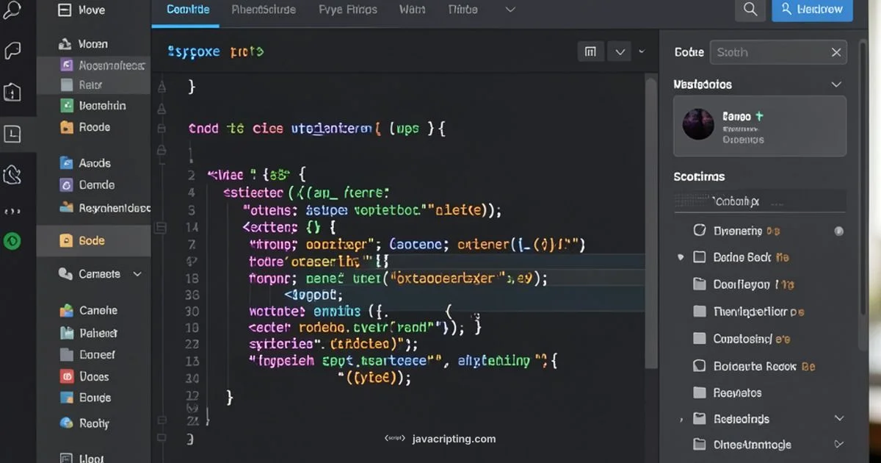Click the search magnifier icon in top bar
Image resolution: width=881 pixels, height=463 pixels.
coord(750,10)
